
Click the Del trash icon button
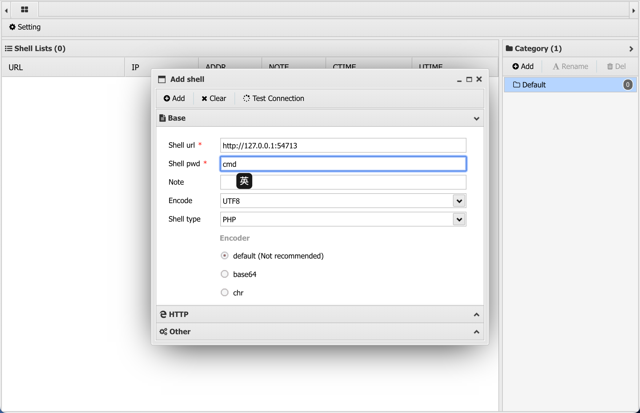(616, 66)
